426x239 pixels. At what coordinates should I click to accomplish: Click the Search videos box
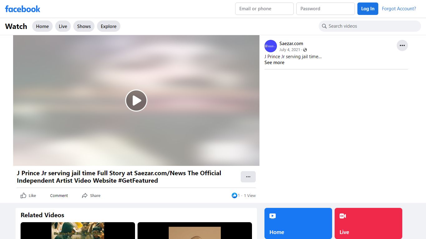click(x=370, y=26)
